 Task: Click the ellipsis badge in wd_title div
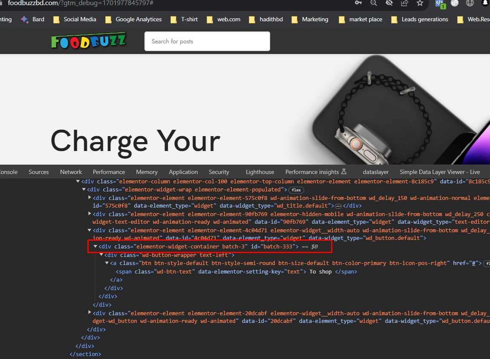338,206
